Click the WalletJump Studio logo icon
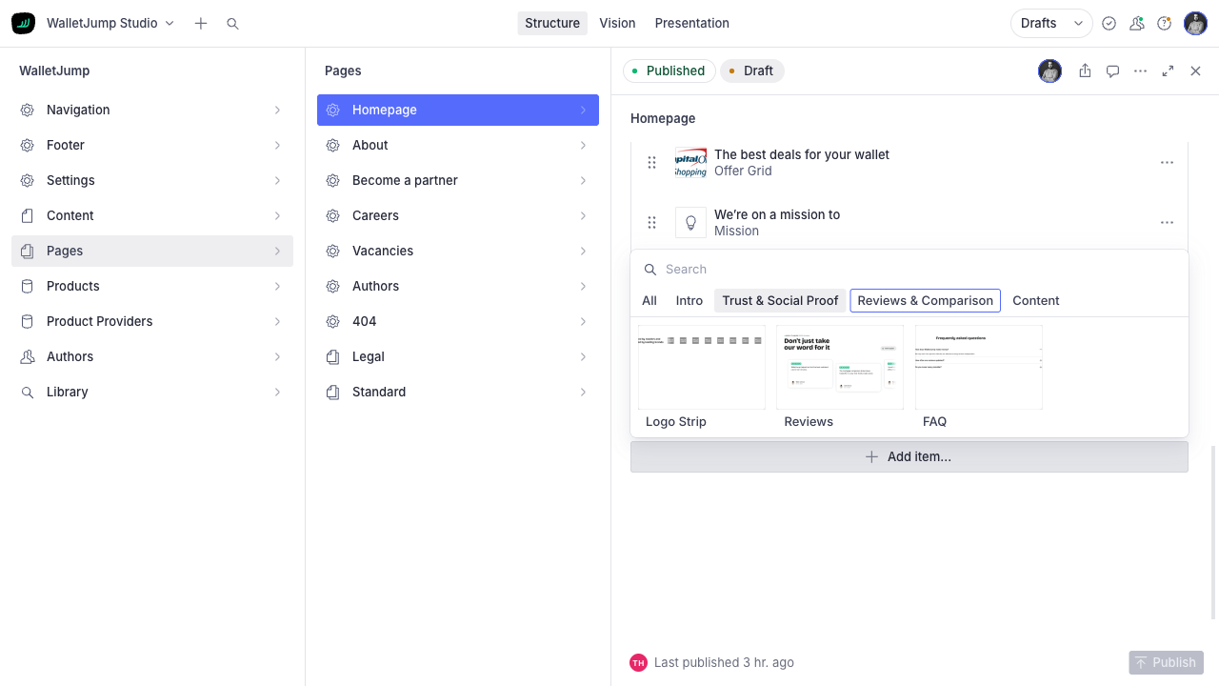Image resolution: width=1219 pixels, height=686 pixels. pos(23,23)
